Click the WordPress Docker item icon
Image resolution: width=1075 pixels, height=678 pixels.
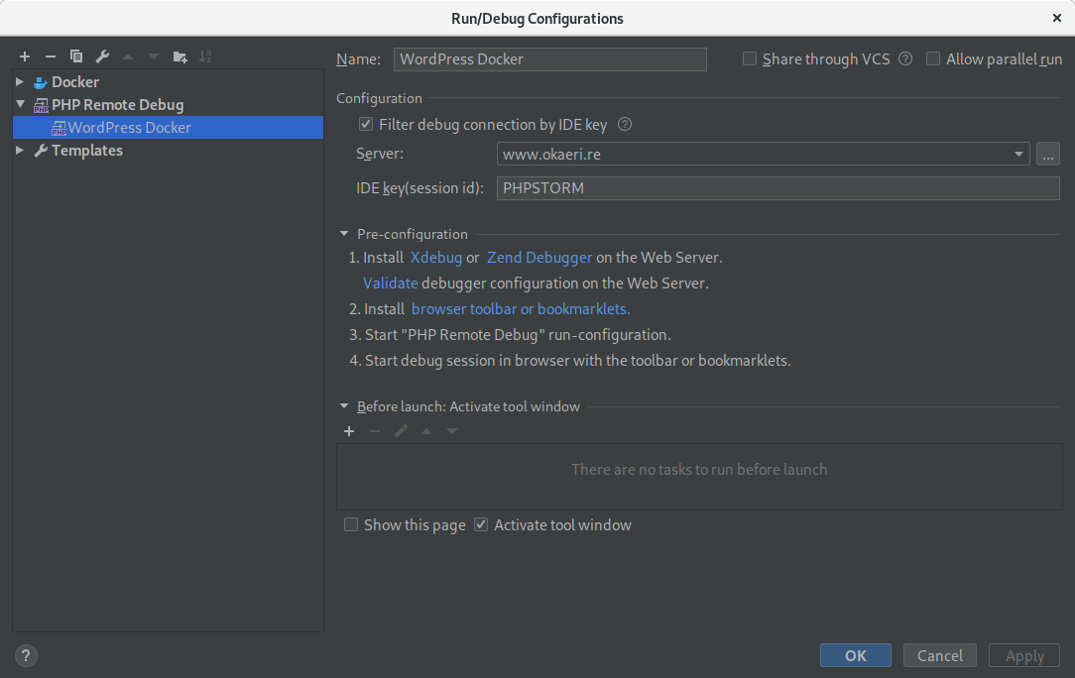(59, 128)
